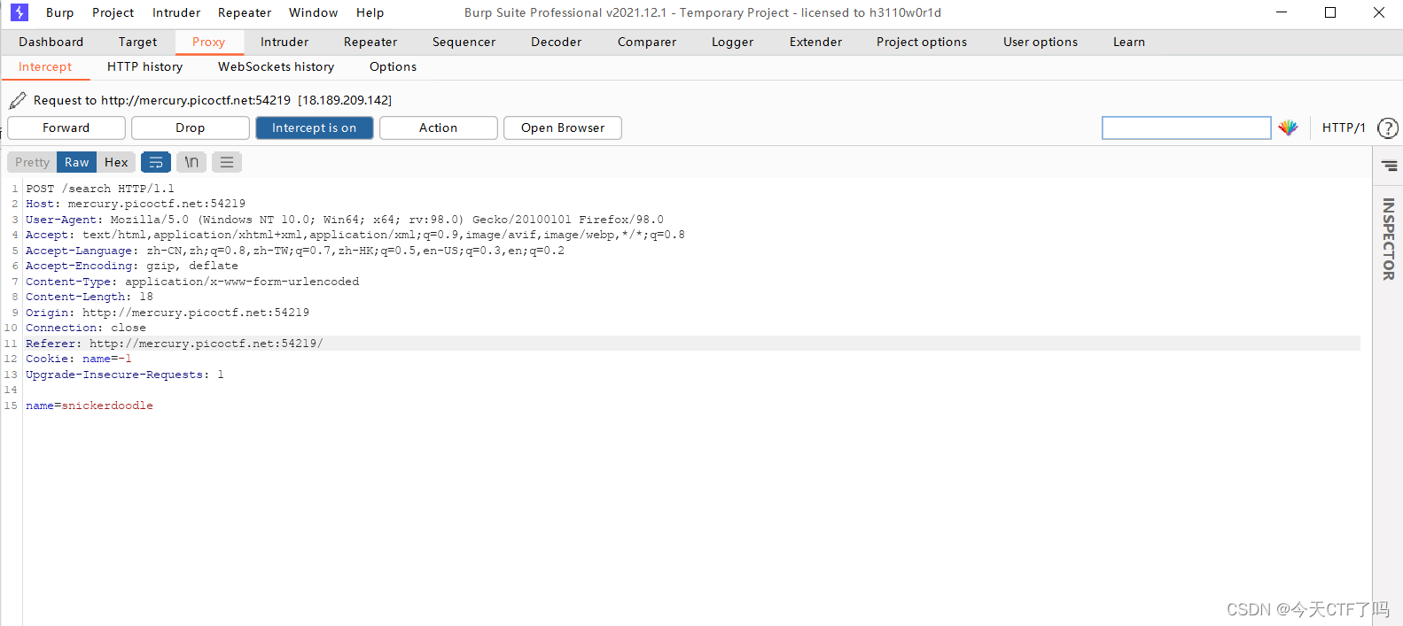
Task: Open the Project options tab
Action: point(922,42)
